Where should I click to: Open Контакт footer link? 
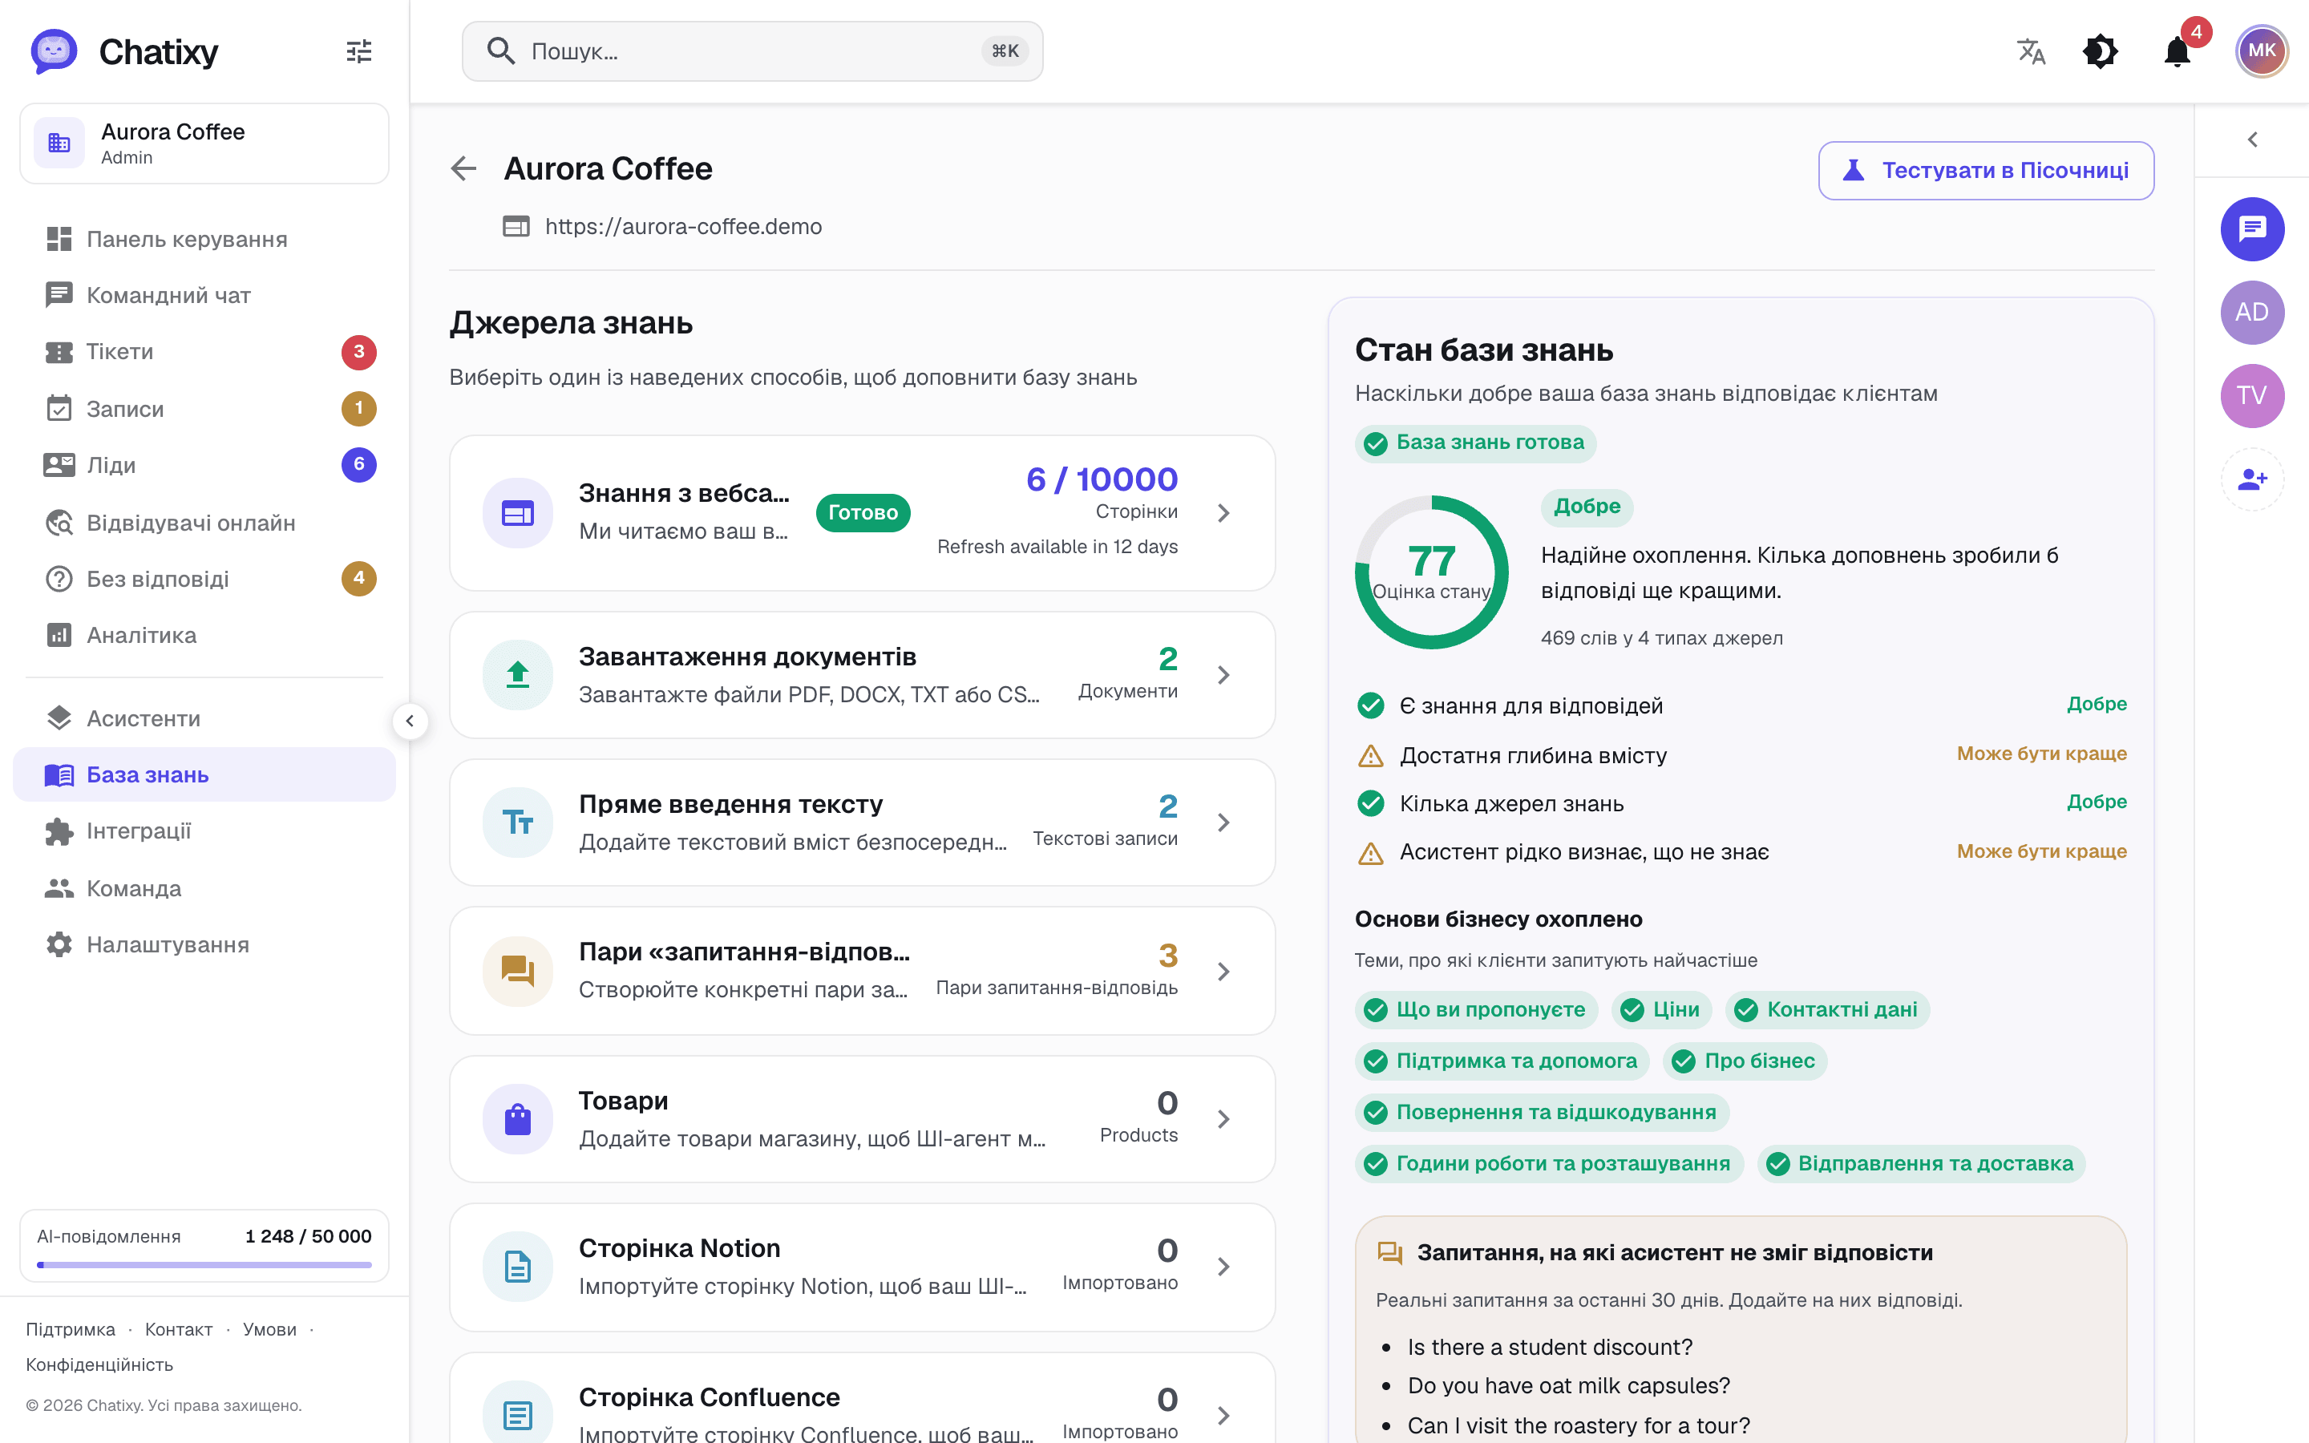(x=179, y=1329)
